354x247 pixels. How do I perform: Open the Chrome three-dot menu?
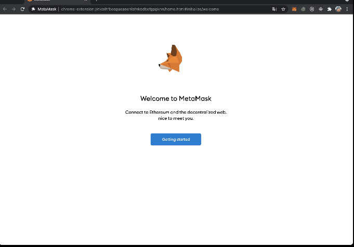coord(347,9)
